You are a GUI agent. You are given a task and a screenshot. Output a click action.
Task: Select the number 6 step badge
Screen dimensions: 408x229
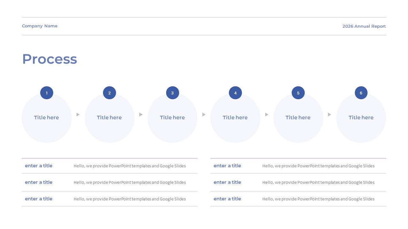[x=361, y=93]
